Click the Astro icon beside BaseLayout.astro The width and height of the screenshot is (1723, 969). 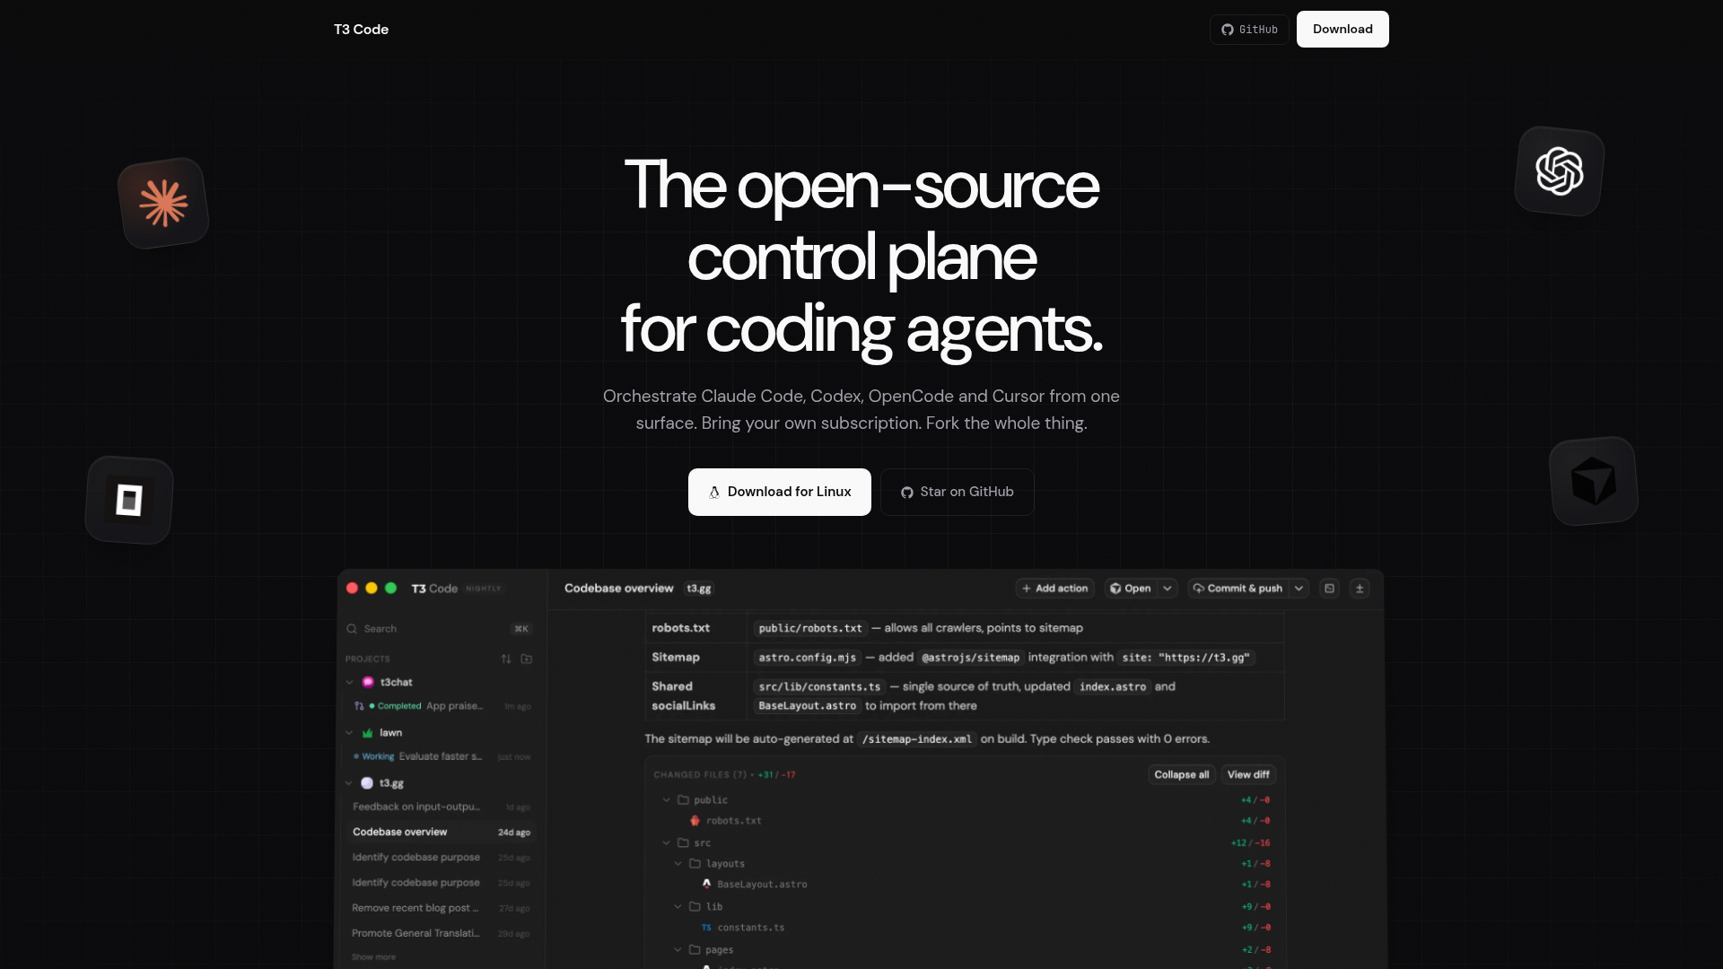tap(706, 884)
